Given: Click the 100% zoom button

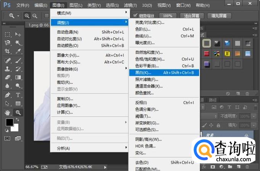Looking at the screenshot, I should [x=168, y=16].
